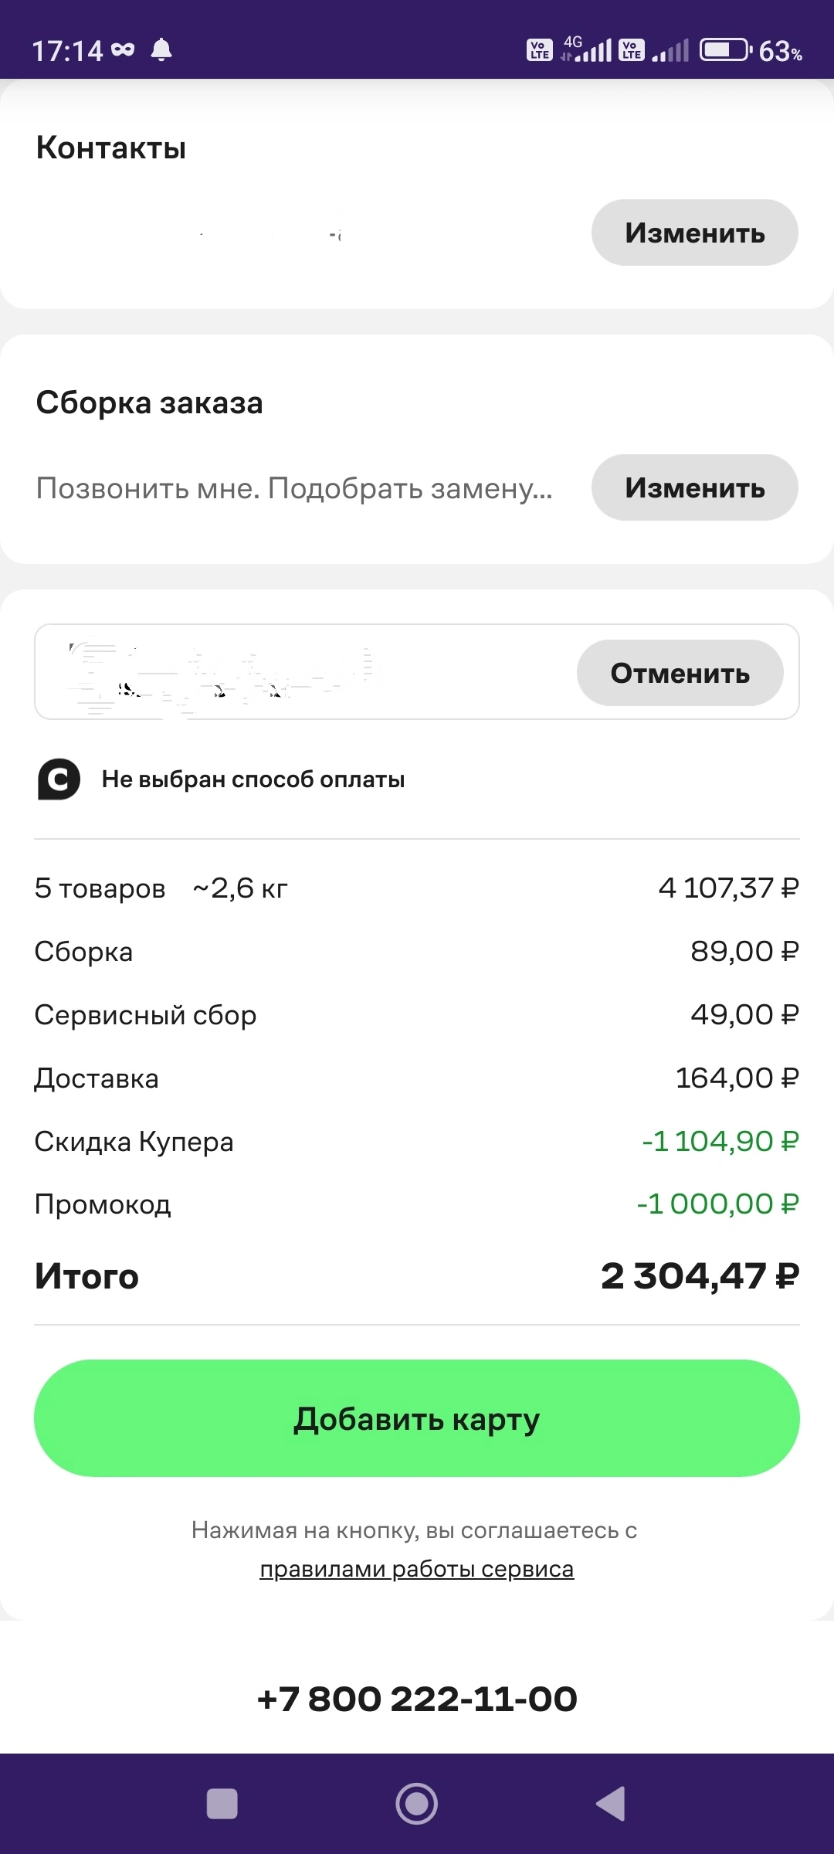Open the Позвонить мне. Подобрать замену option
This screenshot has width=834, height=1854.
coord(294,488)
